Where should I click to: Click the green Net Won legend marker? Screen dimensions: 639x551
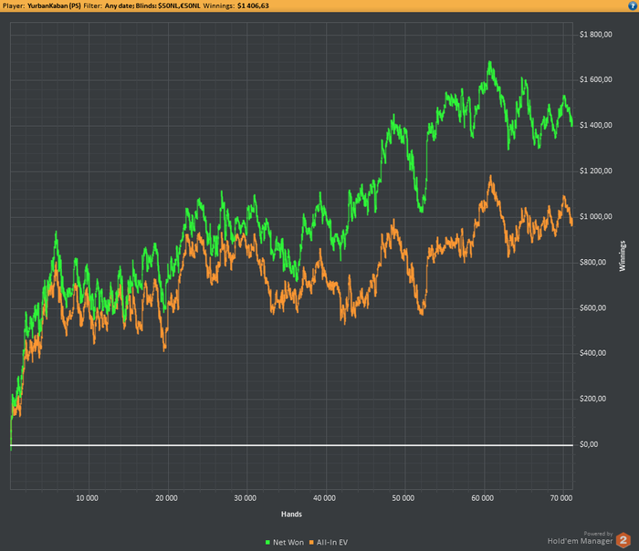coord(266,543)
